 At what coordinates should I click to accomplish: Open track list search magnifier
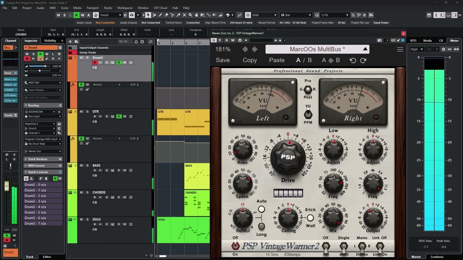pyautogui.click(x=151, y=42)
